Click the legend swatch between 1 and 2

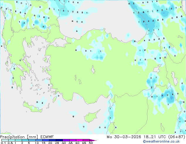tap(18, 140)
